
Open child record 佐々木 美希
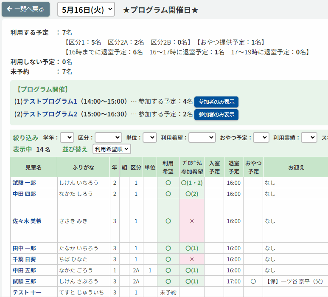tap(27, 221)
